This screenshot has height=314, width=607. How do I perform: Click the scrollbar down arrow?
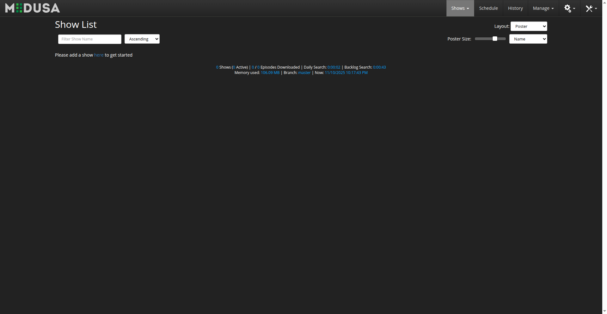(x=604, y=311)
